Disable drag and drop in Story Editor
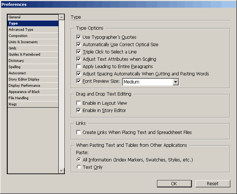Screen dimensions: 237x194 tap(79, 110)
